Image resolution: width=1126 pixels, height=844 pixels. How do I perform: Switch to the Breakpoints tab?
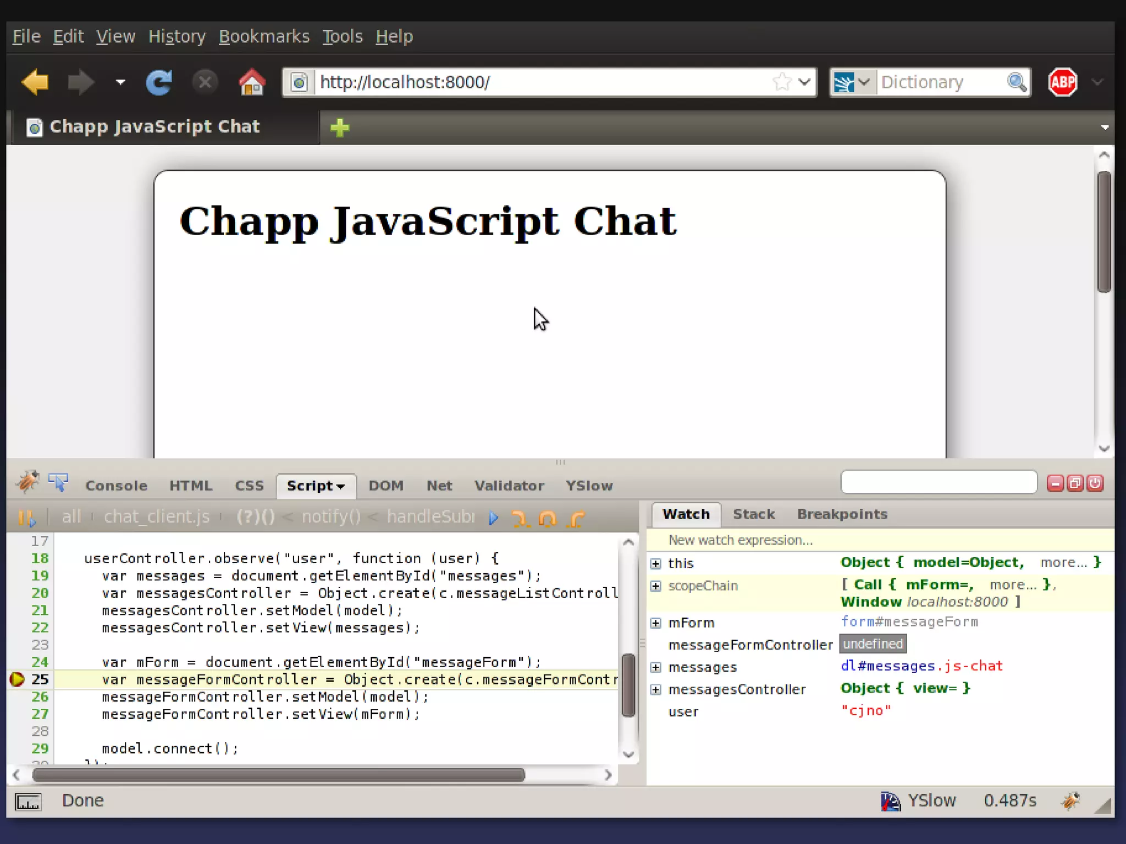(842, 514)
